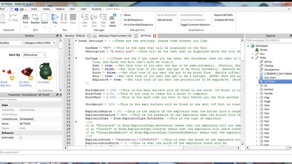Undock the Toolbox panel
292x164 pixels.
(57, 36)
